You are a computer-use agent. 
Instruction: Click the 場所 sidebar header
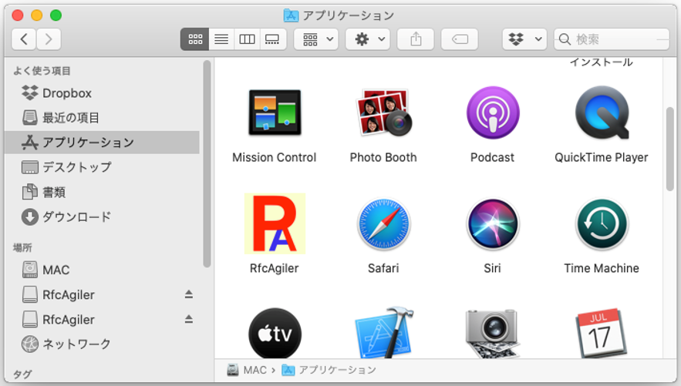pyautogui.click(x=22, y=247)
